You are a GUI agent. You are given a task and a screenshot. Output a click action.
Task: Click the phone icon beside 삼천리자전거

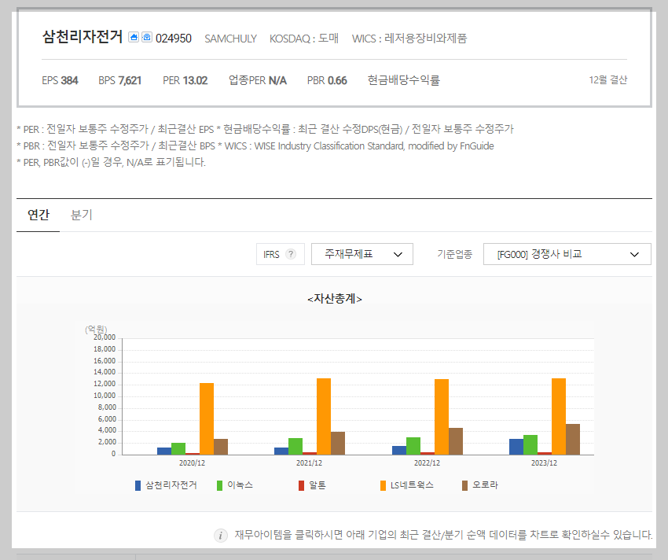point(146,37)
